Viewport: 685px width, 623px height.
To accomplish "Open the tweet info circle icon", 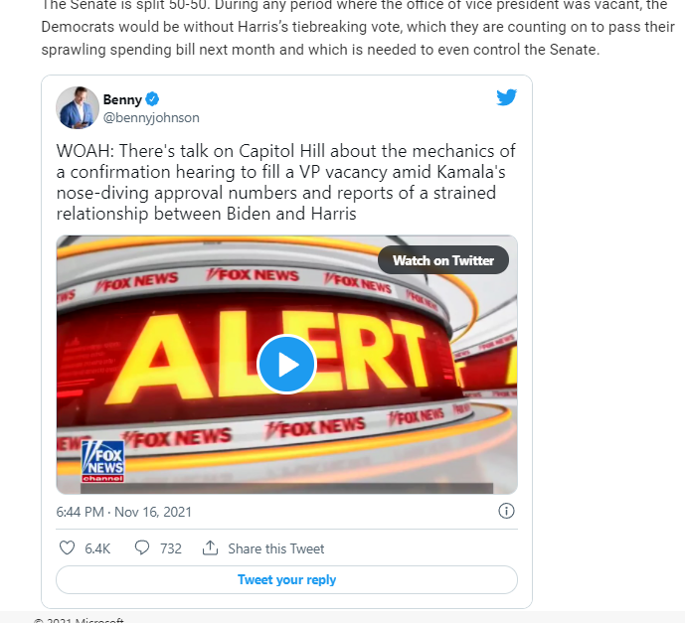I will coord(506,511).
